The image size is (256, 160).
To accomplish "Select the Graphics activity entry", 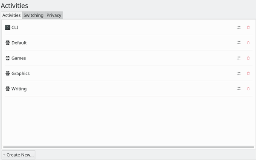I will (129, 74).
